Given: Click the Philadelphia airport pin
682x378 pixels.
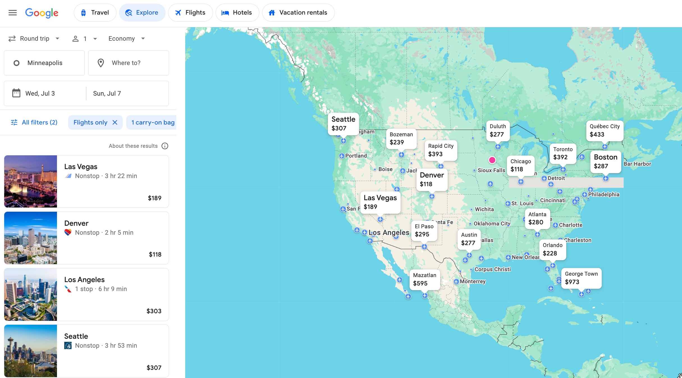Looking at the screenshot, I should tap(585, 195).
